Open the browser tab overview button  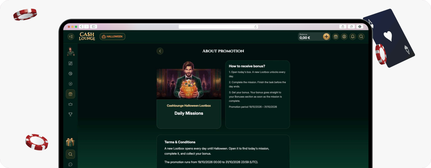point(351,27)
